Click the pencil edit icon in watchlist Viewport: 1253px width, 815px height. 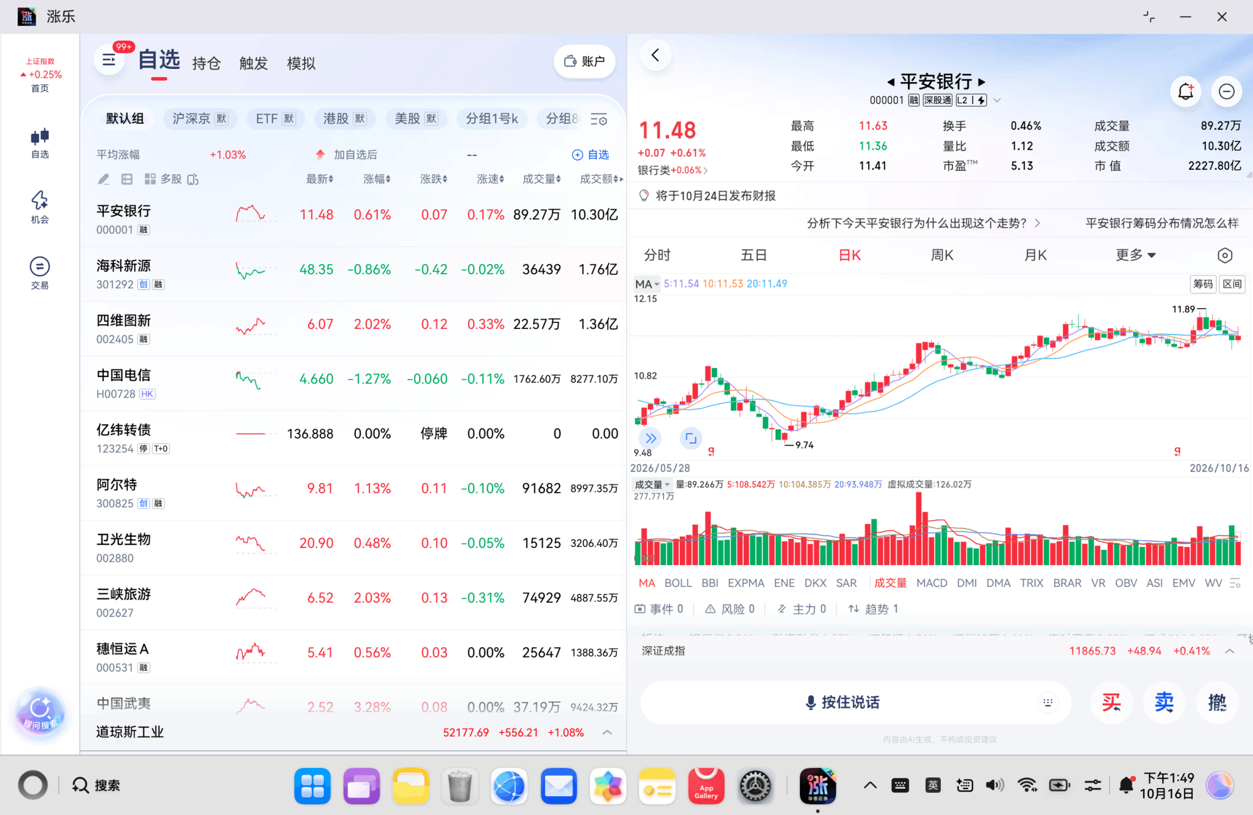tap(104, 179)
